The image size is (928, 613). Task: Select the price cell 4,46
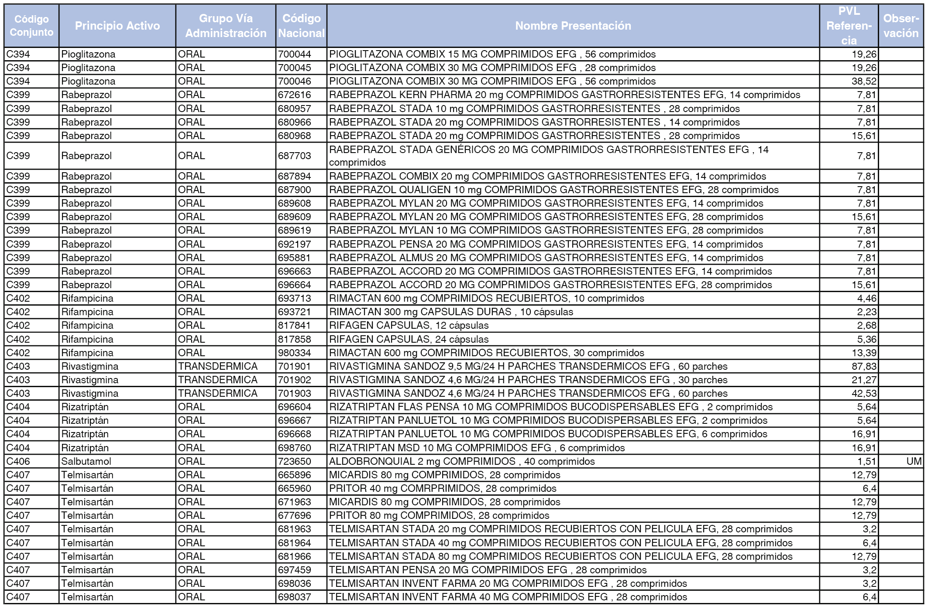pyautogui.click(x=849, y=298)
